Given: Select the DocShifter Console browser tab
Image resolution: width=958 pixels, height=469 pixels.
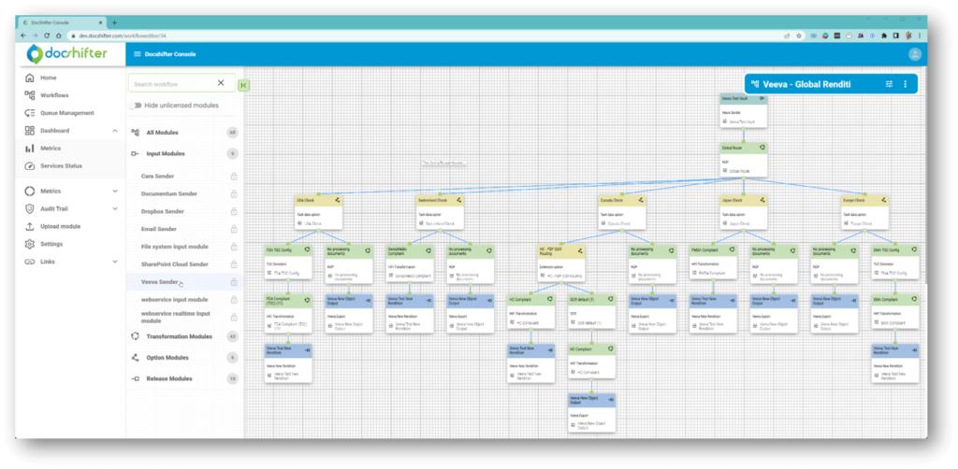Looking at the screenshot, I should 63,22.
